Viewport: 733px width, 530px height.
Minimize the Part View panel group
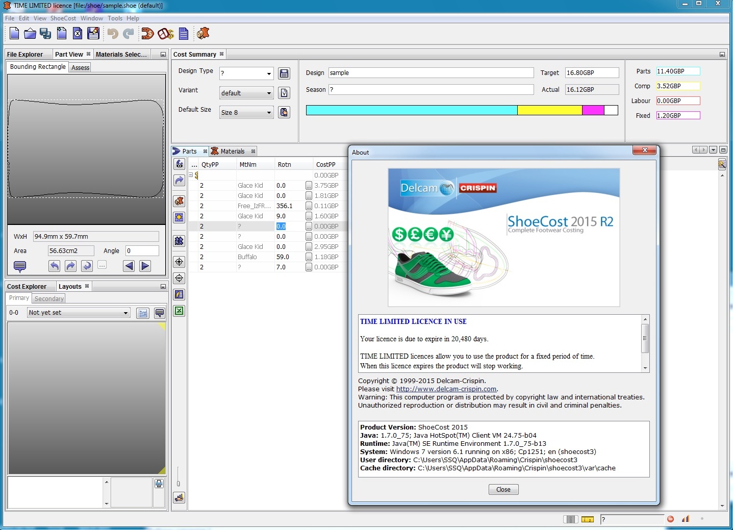pos(163,55)
